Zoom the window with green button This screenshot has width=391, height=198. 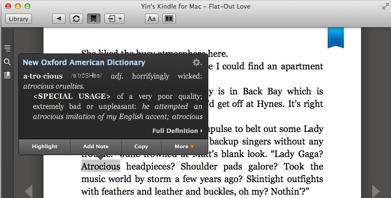(x=28, y=6)
